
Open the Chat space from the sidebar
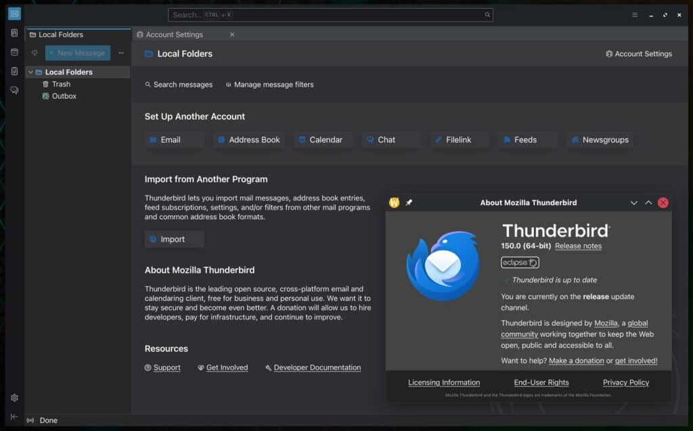pyautogui.click(x=14, y=90)
